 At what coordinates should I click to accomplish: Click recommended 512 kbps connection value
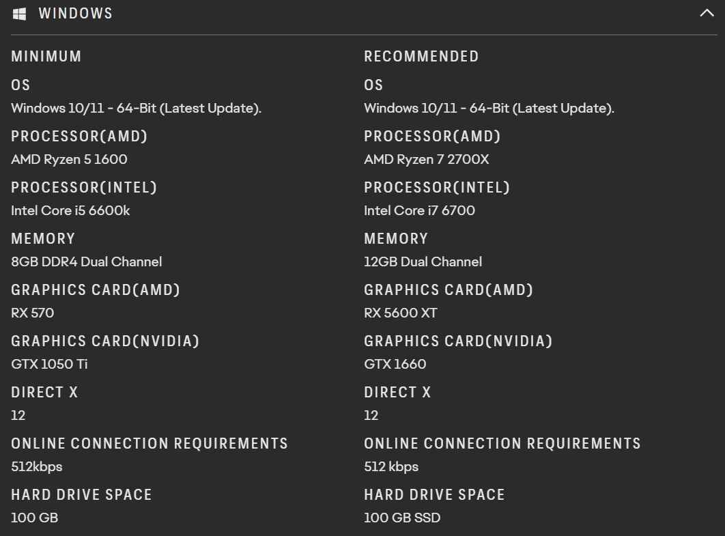391,466
